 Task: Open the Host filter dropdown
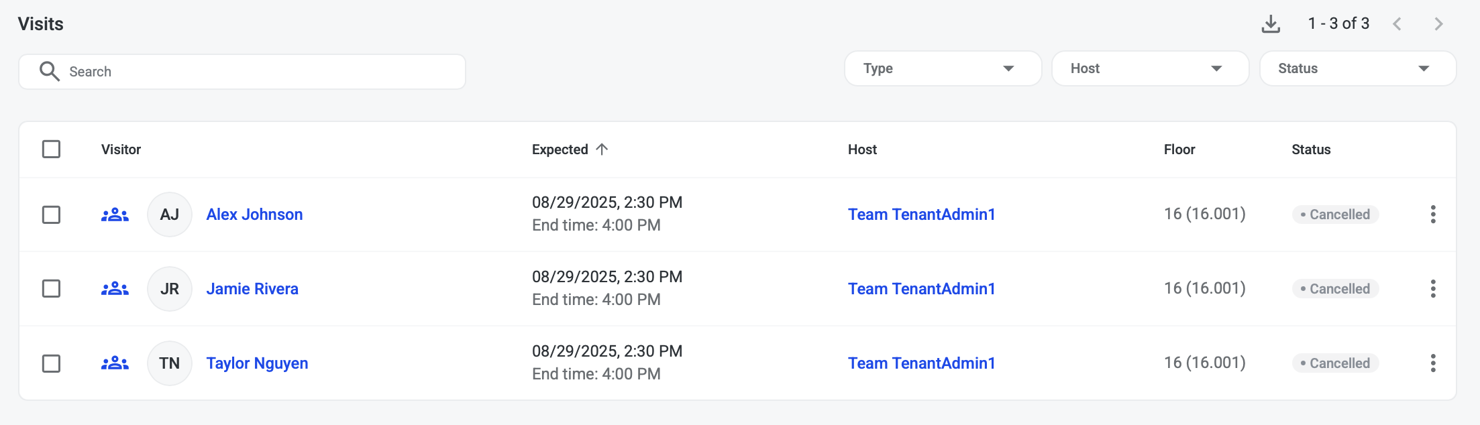point(1149,68)
